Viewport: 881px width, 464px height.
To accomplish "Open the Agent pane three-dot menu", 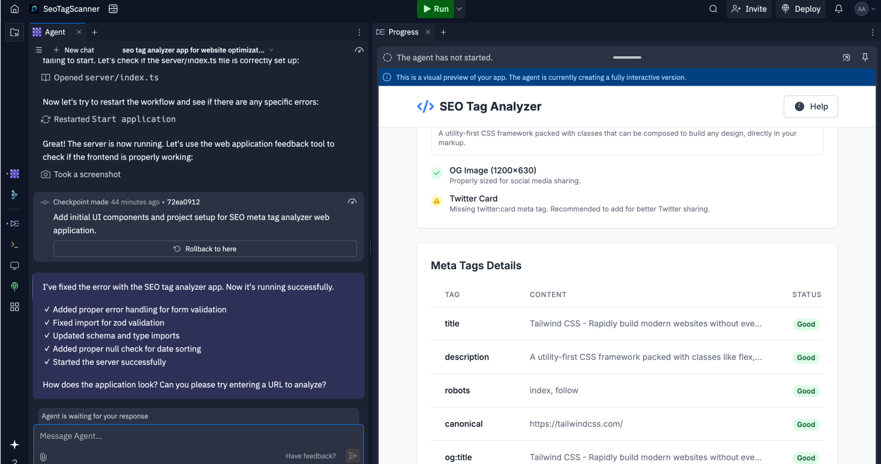I will (x=359, y=32).
